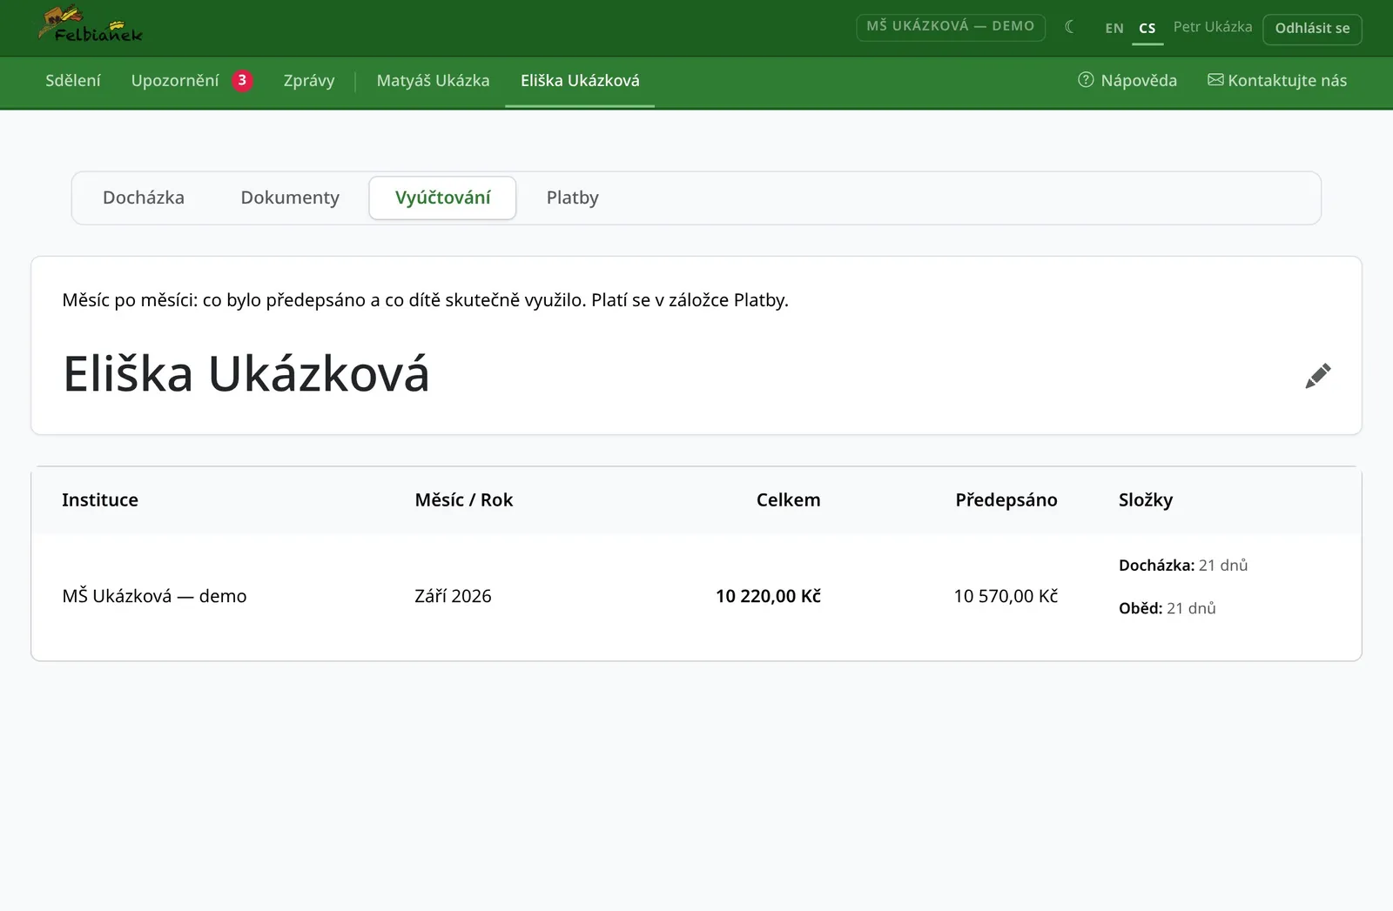Click the MŠ UKÁZKOVÁ — DEMO badge

point(951,26)
